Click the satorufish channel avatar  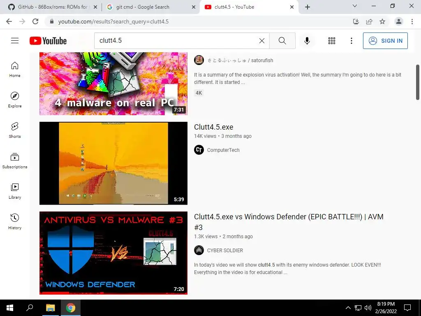pos(199,60)
